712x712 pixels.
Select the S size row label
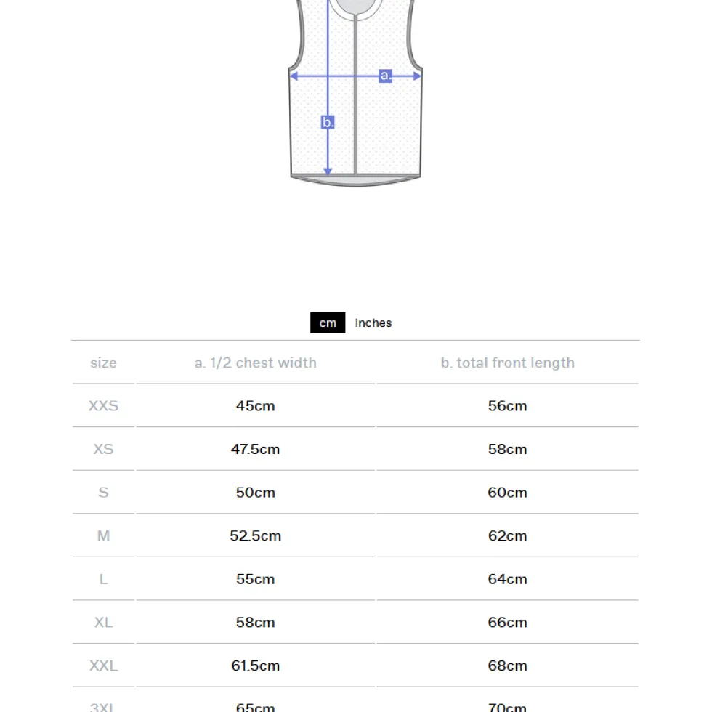click(103, 493)
